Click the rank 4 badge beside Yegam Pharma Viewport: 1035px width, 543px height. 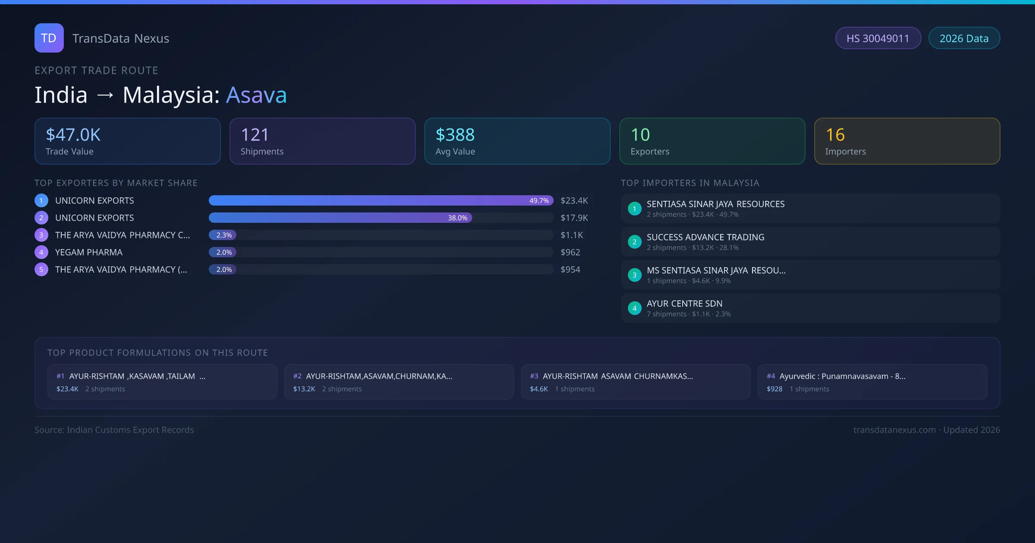[41, 252]
